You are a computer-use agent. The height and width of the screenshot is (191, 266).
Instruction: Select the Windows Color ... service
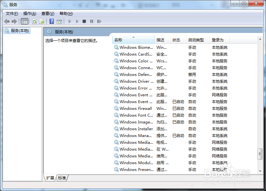(x=136, y=61)
